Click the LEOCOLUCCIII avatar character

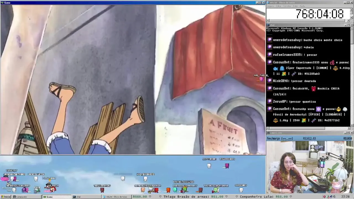pyautogui.click(x=36, y=179)
